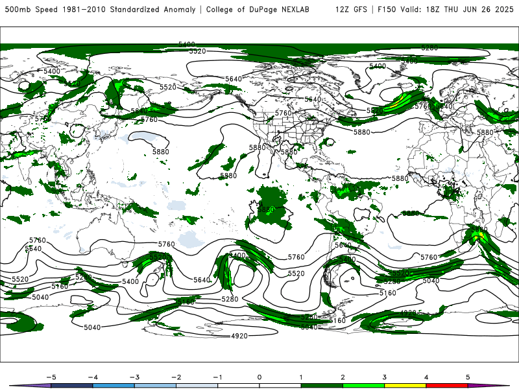Click the '12Z GFS' model run label
The height and width of the screenshot is (389, 519).
coord(351,9)
